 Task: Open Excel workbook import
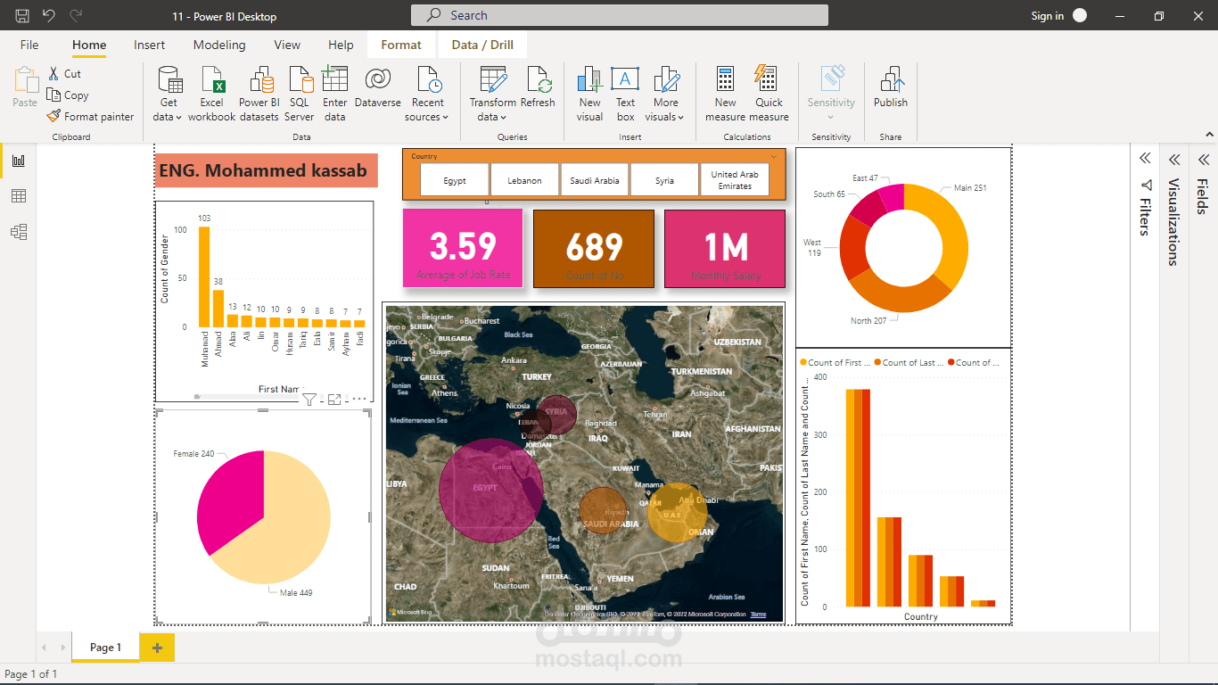[212, 80]
